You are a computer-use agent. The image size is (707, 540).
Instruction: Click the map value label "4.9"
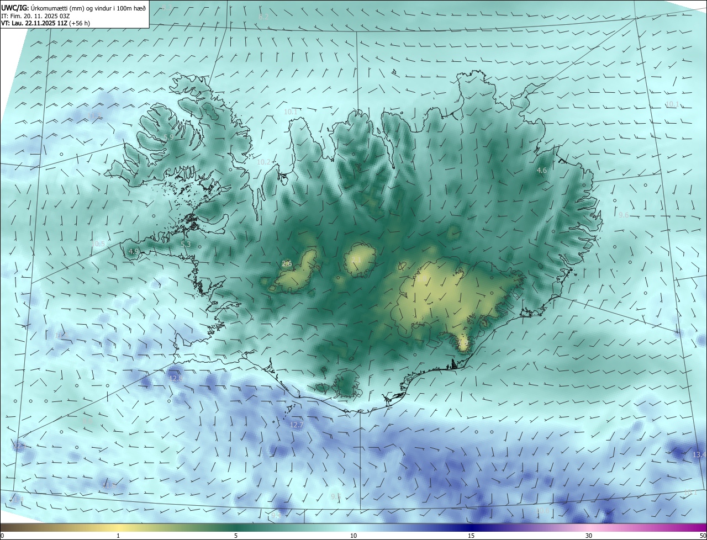point(133,252)
